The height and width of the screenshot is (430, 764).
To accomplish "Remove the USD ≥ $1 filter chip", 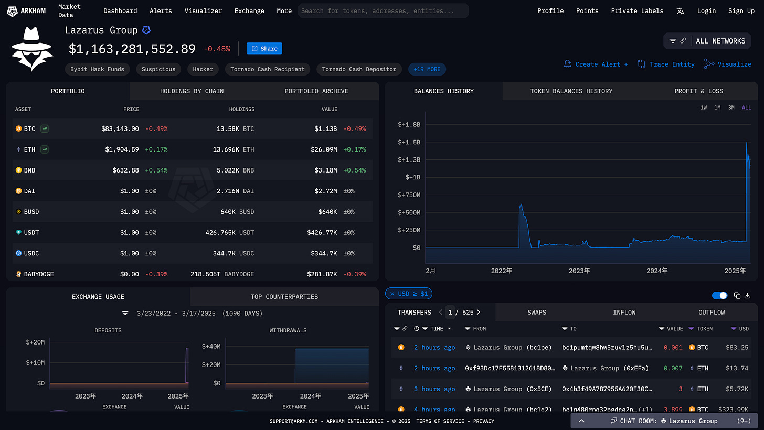I will point(392,294).
